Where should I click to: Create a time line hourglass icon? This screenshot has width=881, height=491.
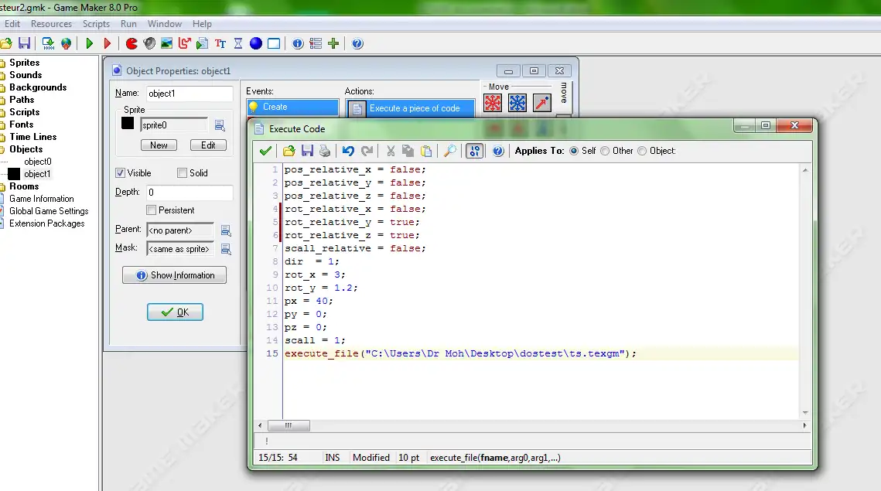pyautogui.click(x=238, y=43)
